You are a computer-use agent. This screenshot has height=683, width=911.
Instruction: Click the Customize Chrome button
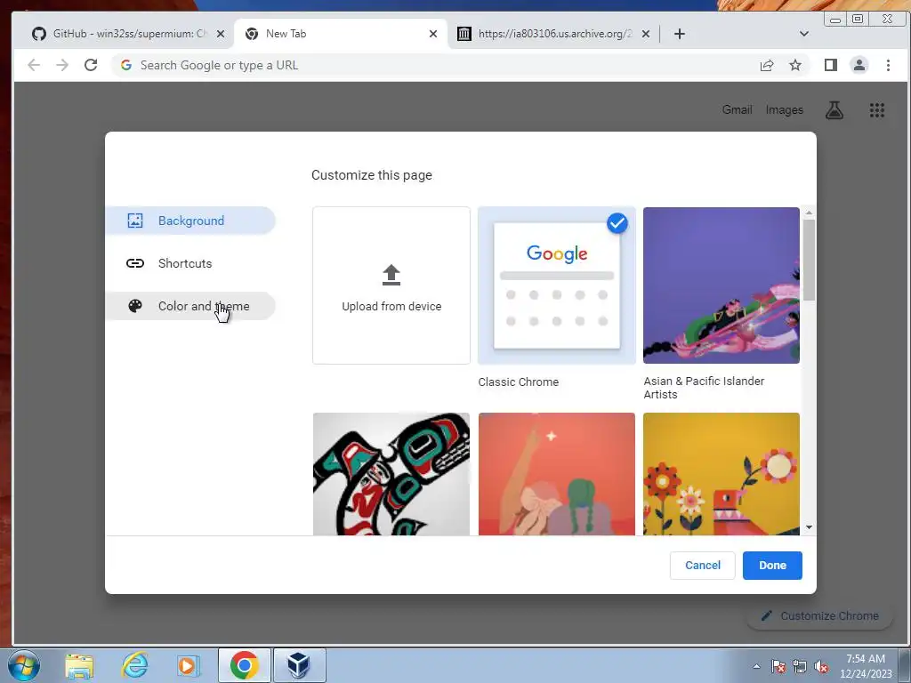(x=819, y=615)
